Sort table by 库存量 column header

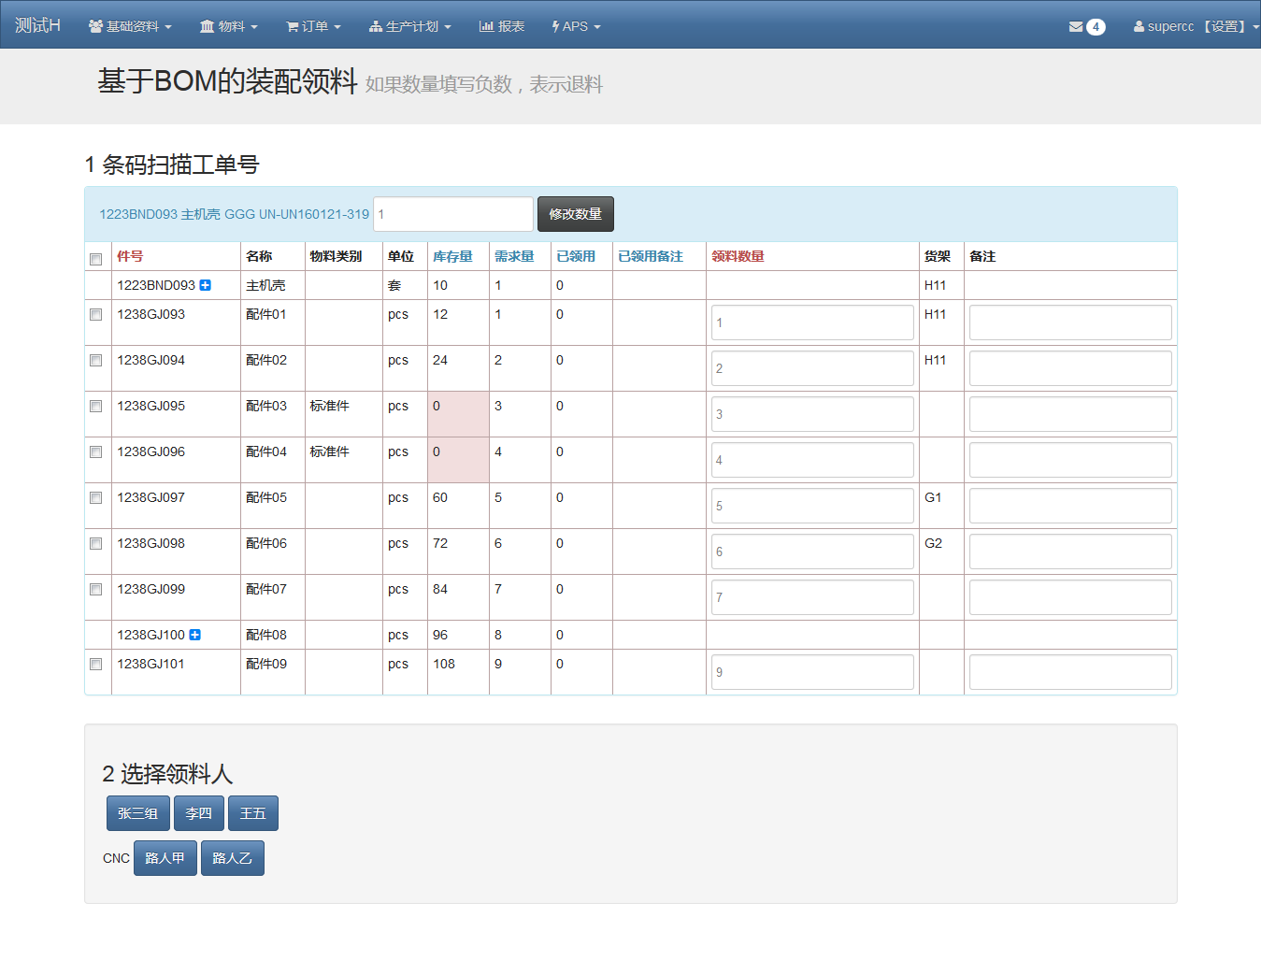(452, 256)
